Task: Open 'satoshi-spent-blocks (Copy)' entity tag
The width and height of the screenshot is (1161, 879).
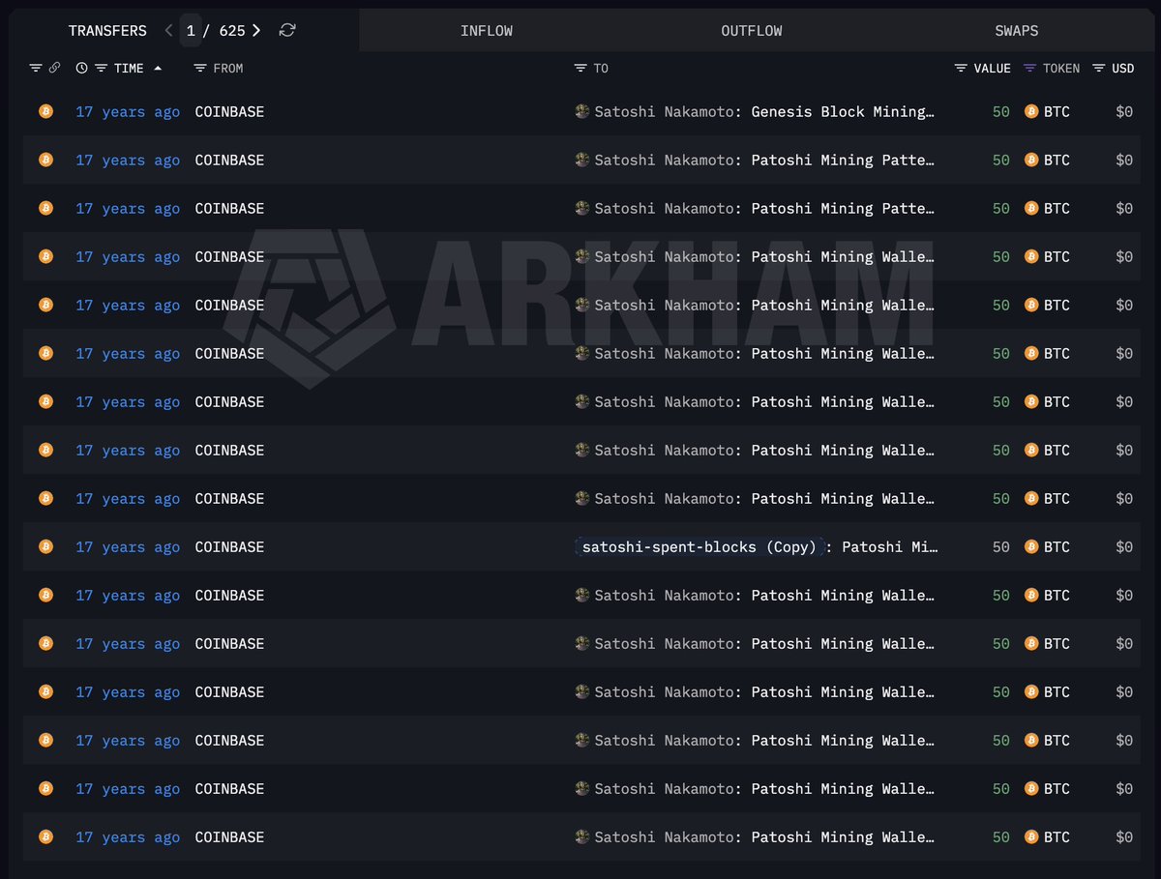Action: (700, 547)
